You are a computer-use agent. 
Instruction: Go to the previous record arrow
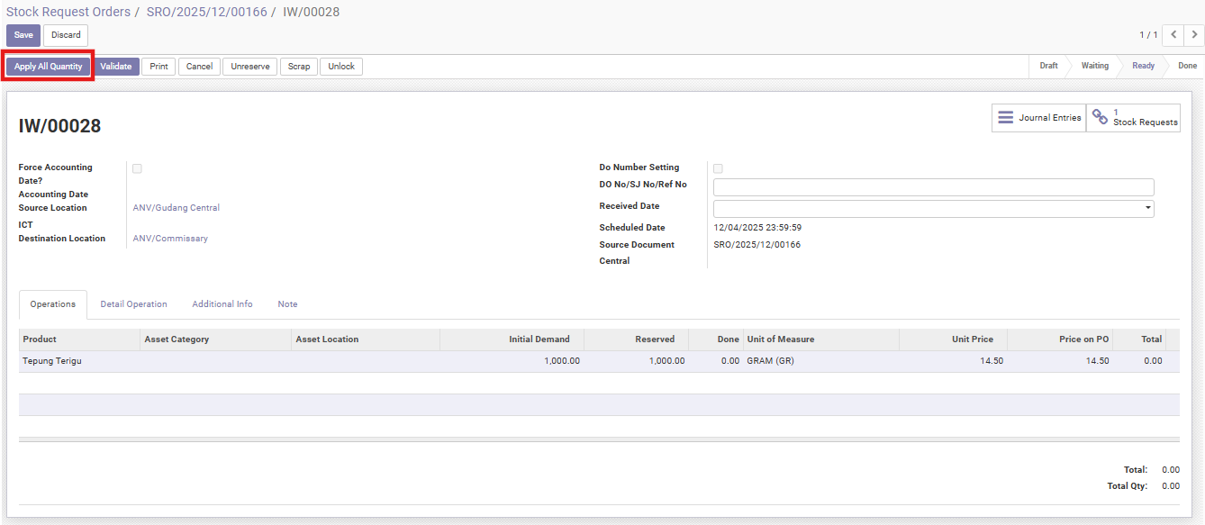point(1173,35)
